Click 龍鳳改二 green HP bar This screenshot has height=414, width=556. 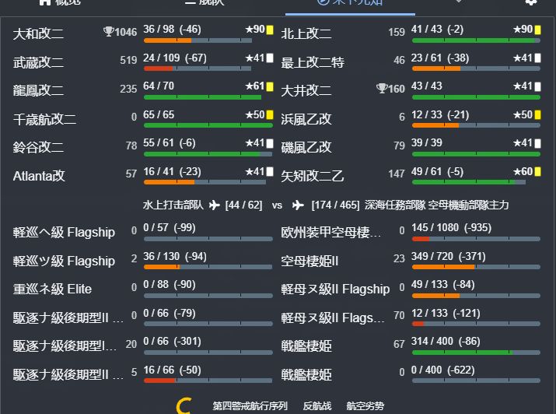204,97
